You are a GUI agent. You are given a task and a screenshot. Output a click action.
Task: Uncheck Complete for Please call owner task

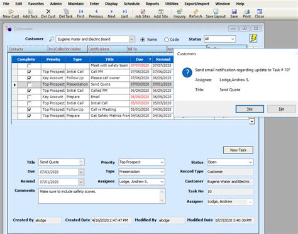click(x=29, y=78)
